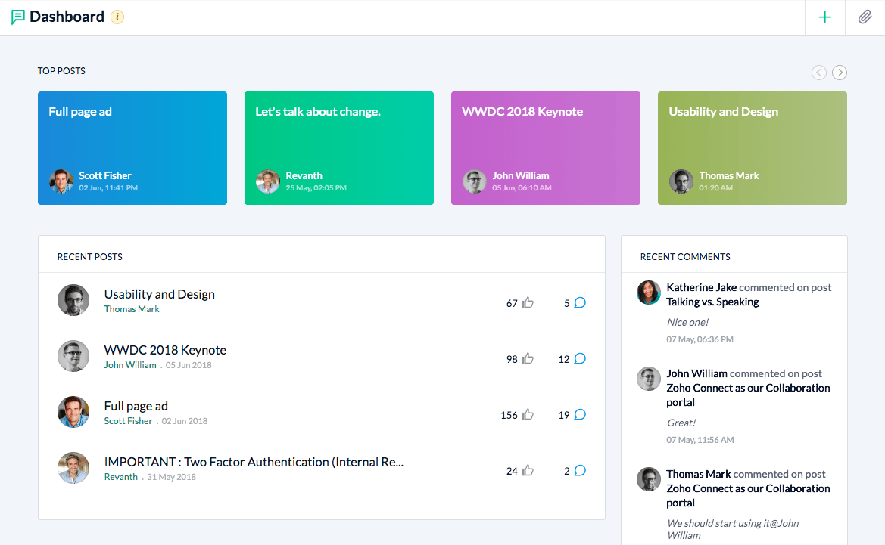
Task: Click the info icon beside Dashboard
Action: (117, 17)
